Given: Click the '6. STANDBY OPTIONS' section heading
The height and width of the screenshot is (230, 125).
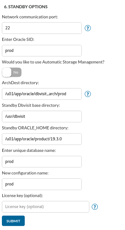Looking at the screenshot, I should click(x=26, y=7).
